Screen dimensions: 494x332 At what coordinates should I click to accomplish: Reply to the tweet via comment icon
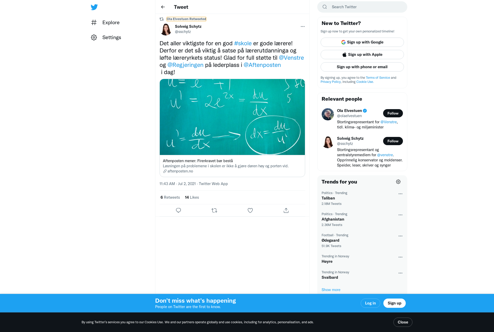[178, 211]
